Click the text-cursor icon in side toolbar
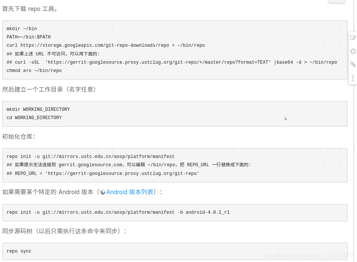 [x=353, y=78]
